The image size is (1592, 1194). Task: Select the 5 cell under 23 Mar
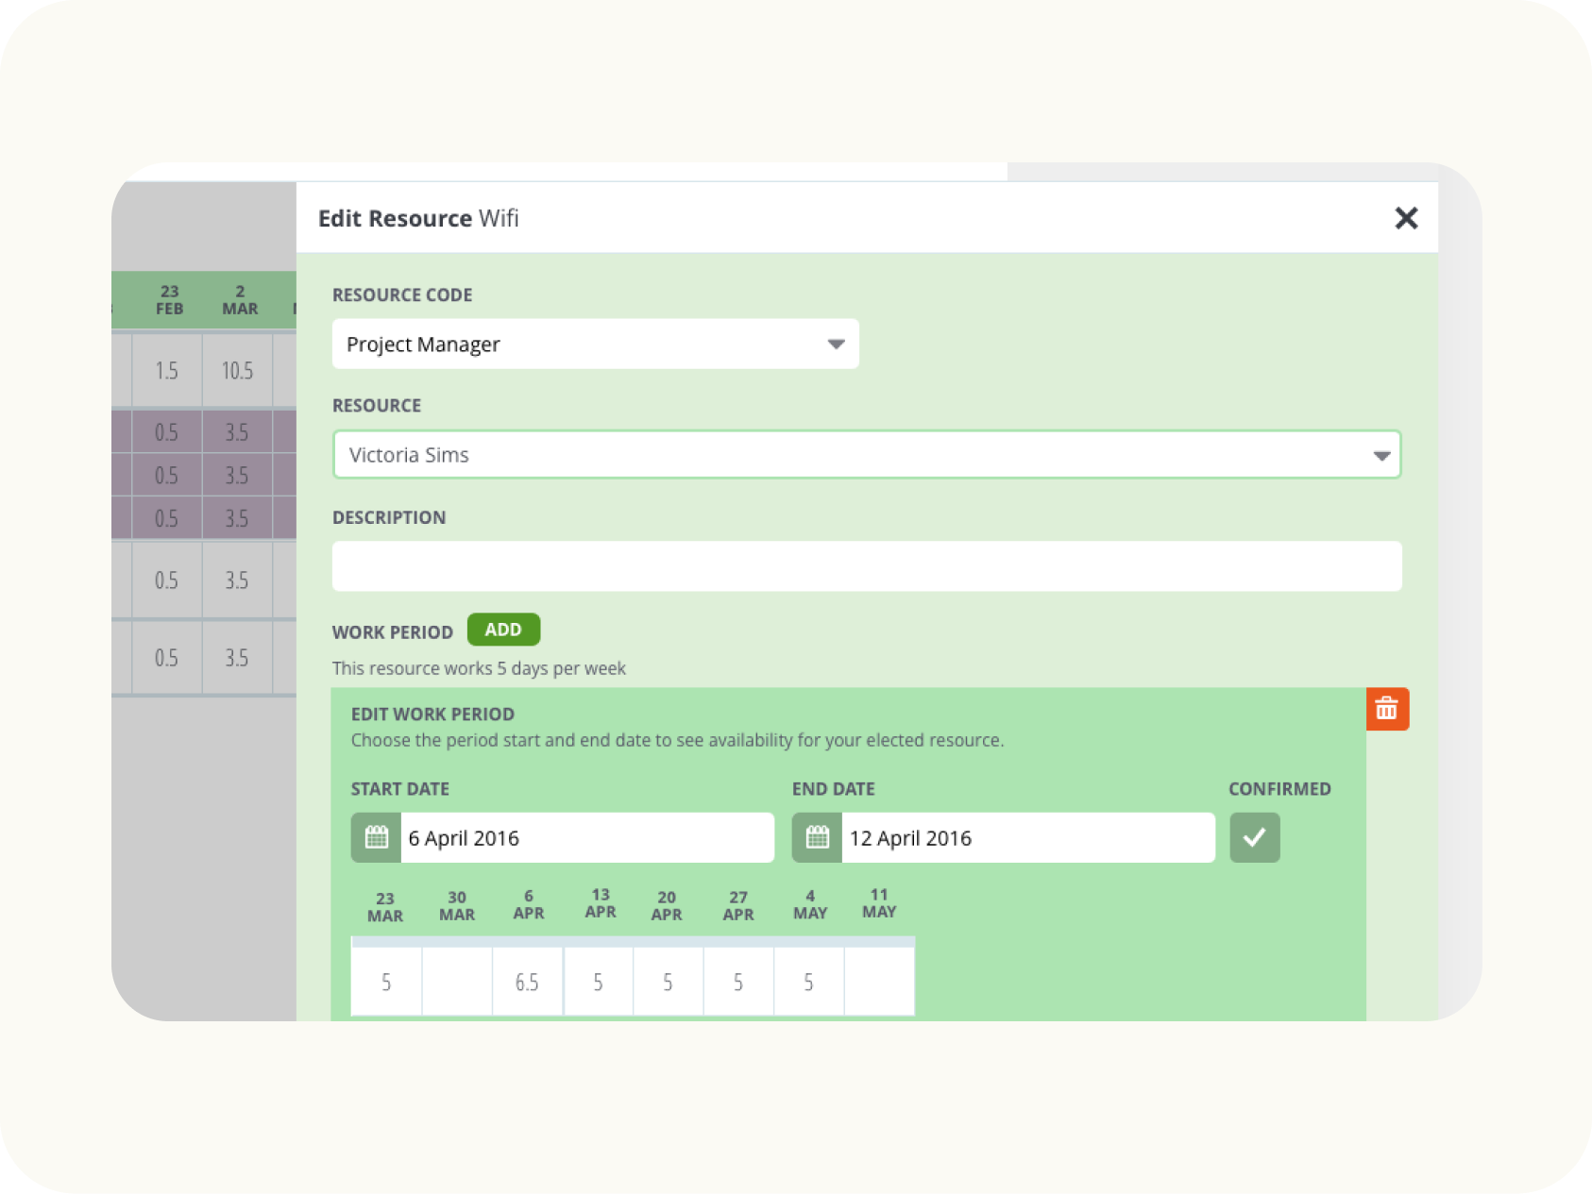[x=386, y=982]
